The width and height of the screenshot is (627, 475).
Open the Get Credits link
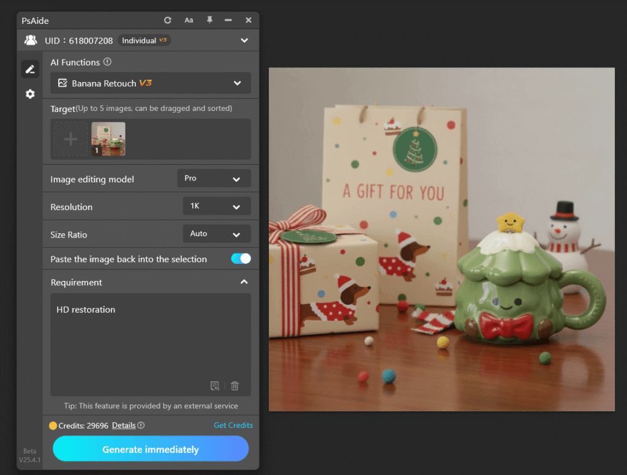point(233,425)
